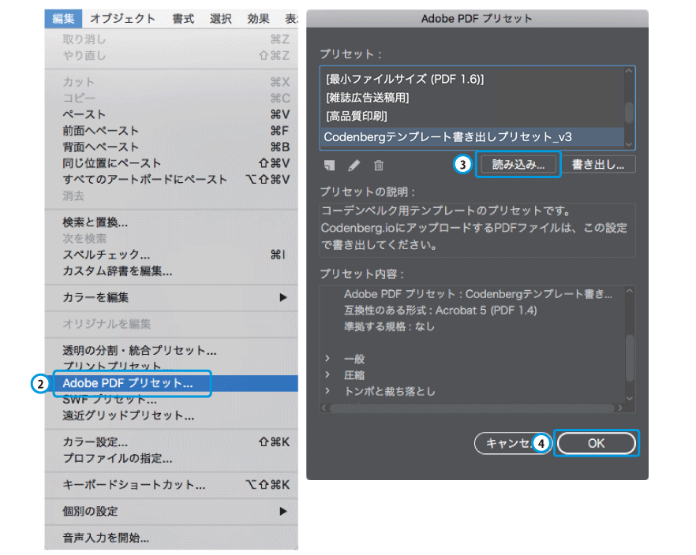The height and width of the screenshot is (555, 696).
Task: Select the 雑誌広告送稿用 preset
Action: 472,98
